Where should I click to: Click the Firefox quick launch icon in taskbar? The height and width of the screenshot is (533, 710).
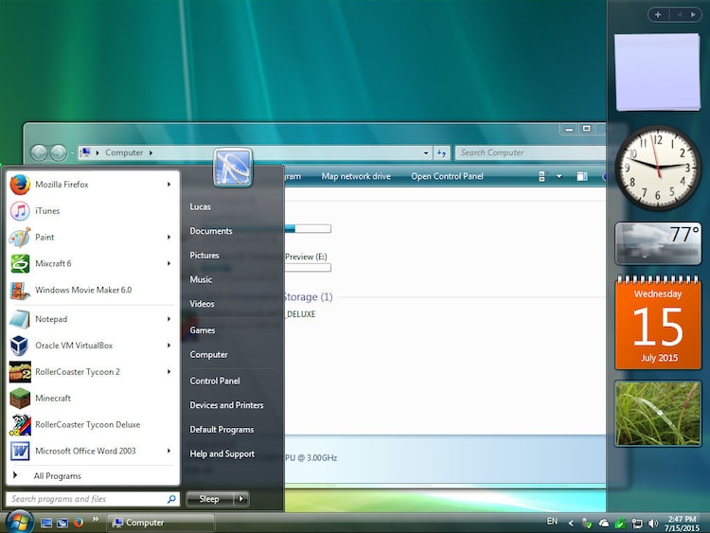pyautogui.click(x=79, y=522)
